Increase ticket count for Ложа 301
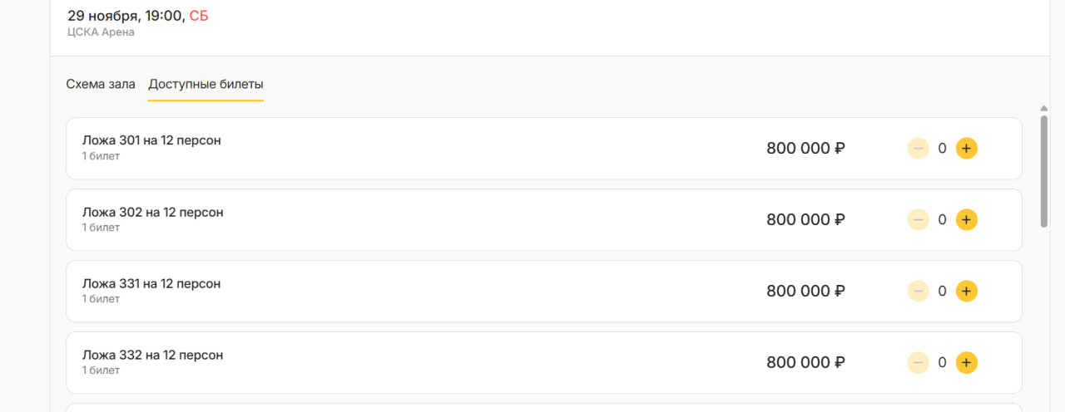The height and width of the screenshot is (412, 1065). tap(966, 149)
